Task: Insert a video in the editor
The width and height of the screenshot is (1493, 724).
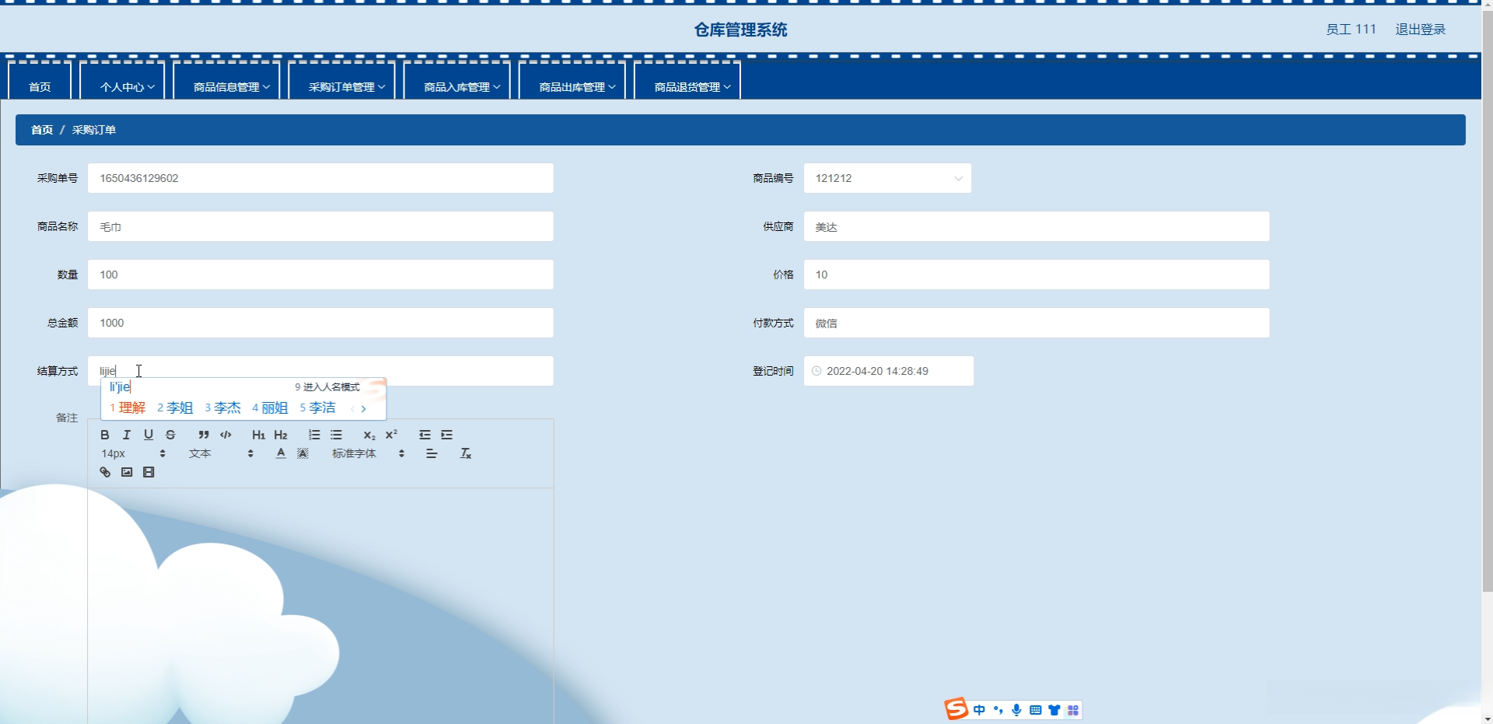Action: coord(149,472)
